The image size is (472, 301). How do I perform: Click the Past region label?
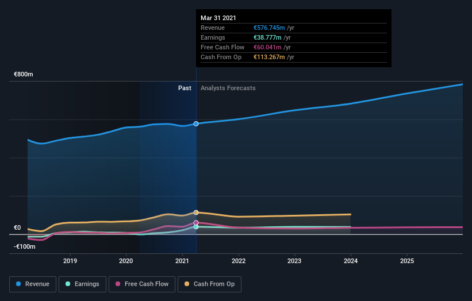tap(185, 88)
